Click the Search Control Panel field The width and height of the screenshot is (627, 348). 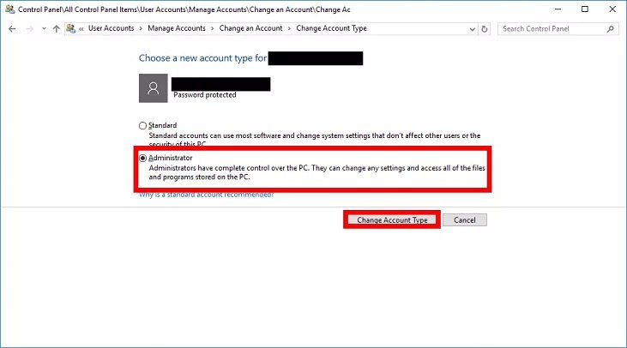549,28
